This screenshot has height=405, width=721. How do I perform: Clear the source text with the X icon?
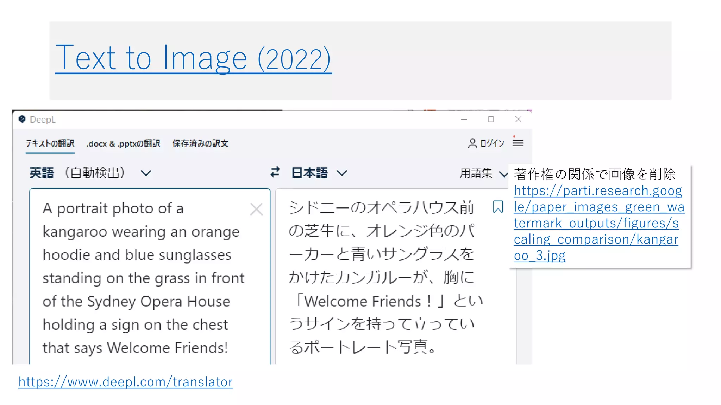[x=256, y=209]
